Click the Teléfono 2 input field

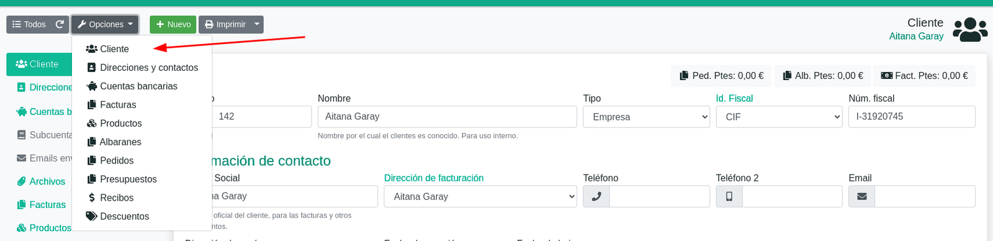point(792,196)
